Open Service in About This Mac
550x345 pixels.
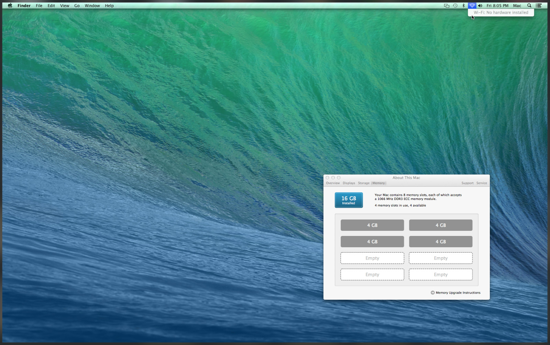(x=482, y=183)
